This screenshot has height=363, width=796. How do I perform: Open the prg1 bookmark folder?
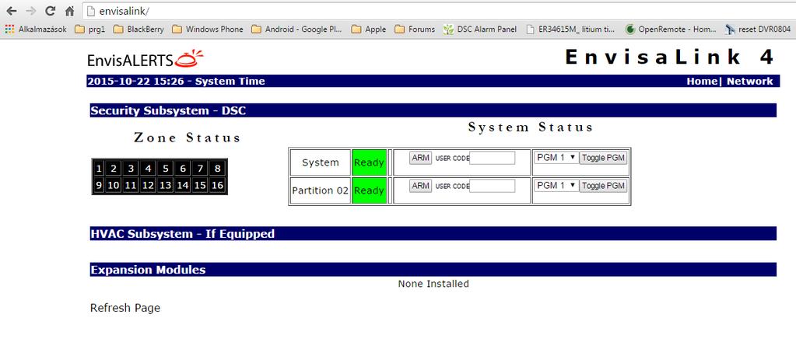pos(89,30)
